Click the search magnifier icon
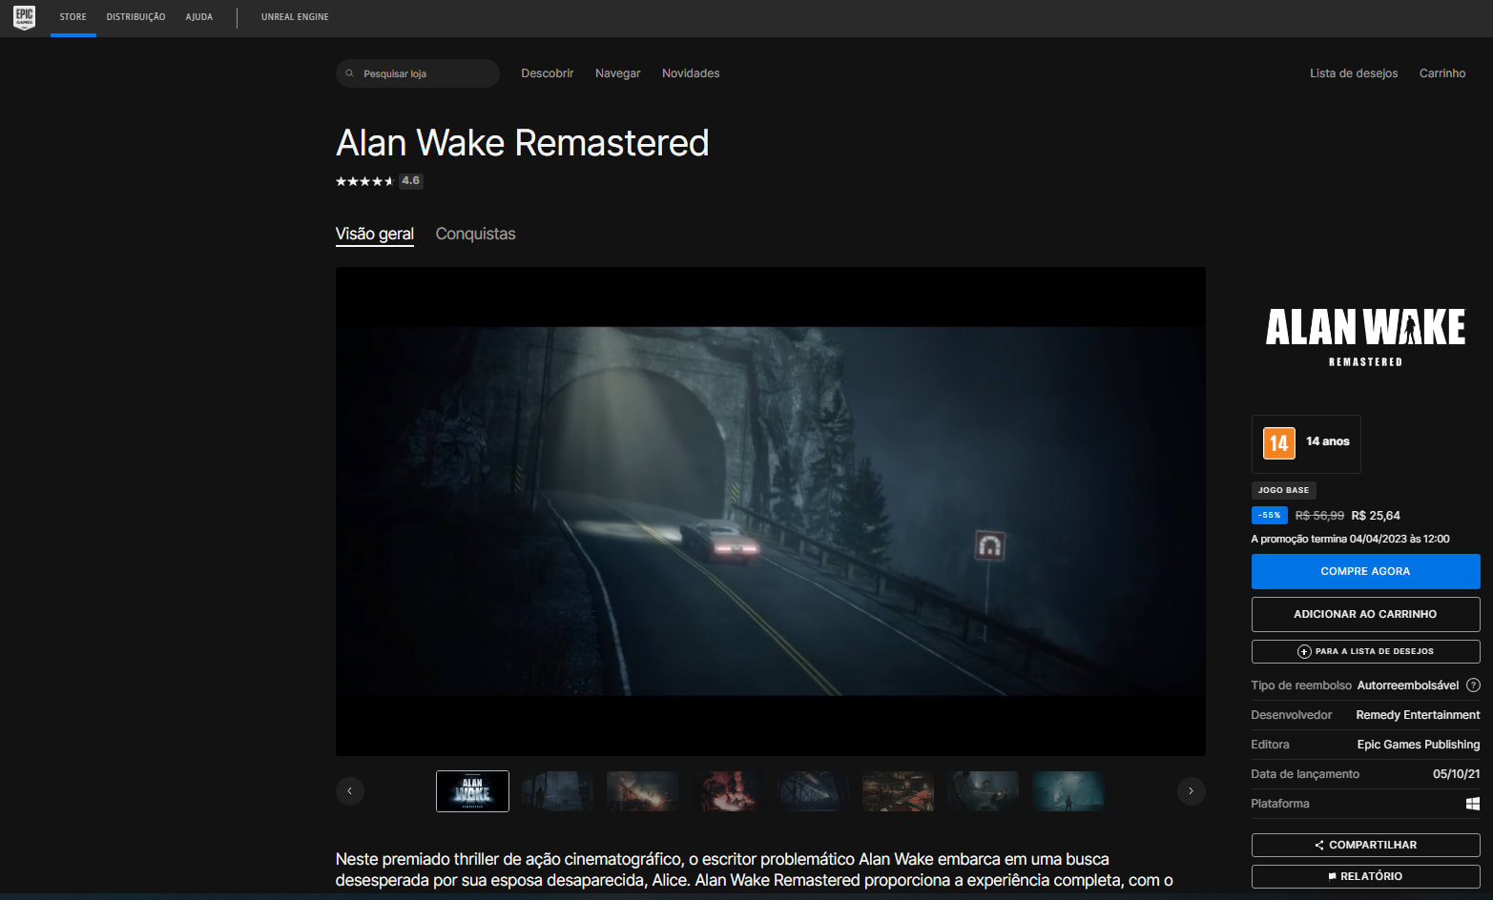 pos(349,73)
